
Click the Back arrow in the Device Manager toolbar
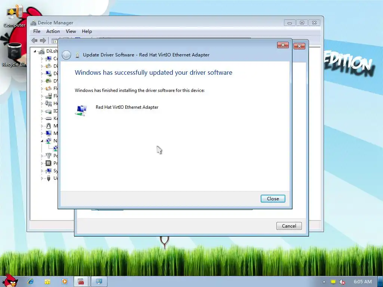(34, 40)
